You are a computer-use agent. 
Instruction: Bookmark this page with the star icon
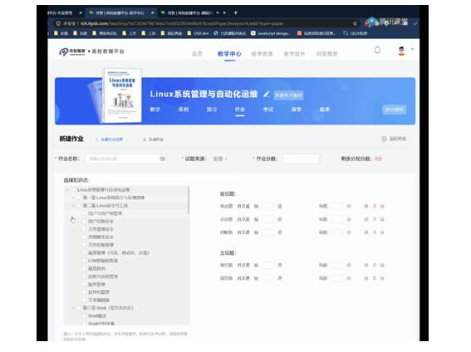(355, 23)
